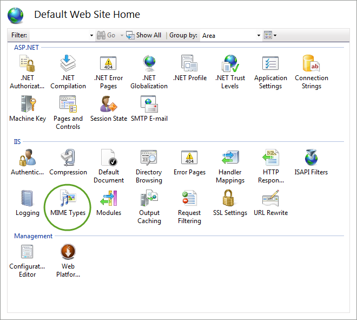This screenshot has width=357, height=320.
Task: Open Connection Strings feature
Action: pyautogui.click(x=312, y=72)
